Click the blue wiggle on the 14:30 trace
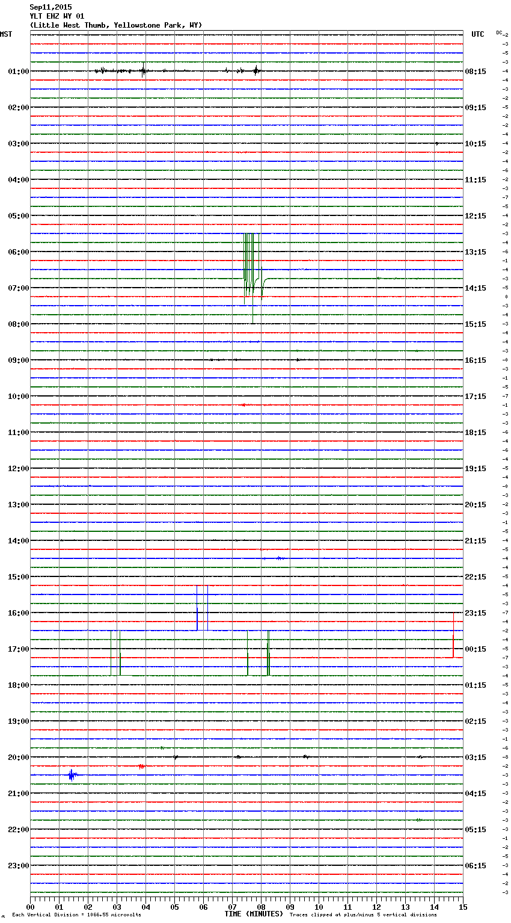The image size is (511, 923). (280, 558)
